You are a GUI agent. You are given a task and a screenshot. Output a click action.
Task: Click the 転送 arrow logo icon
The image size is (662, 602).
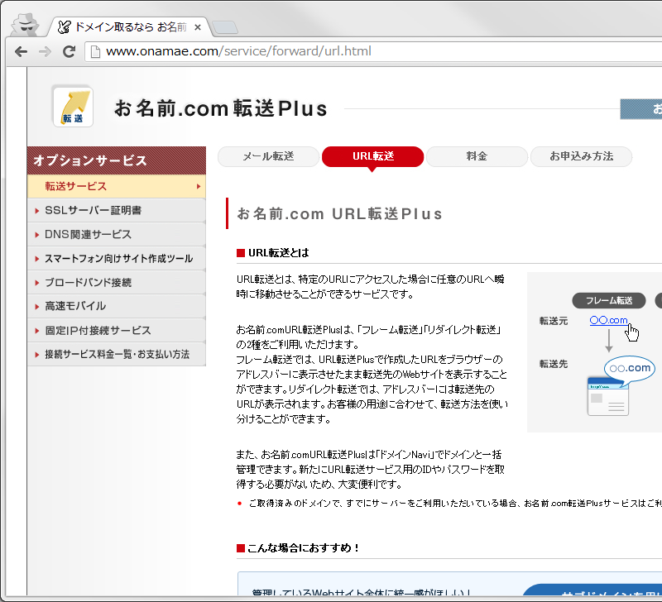(x=73, y=107)
